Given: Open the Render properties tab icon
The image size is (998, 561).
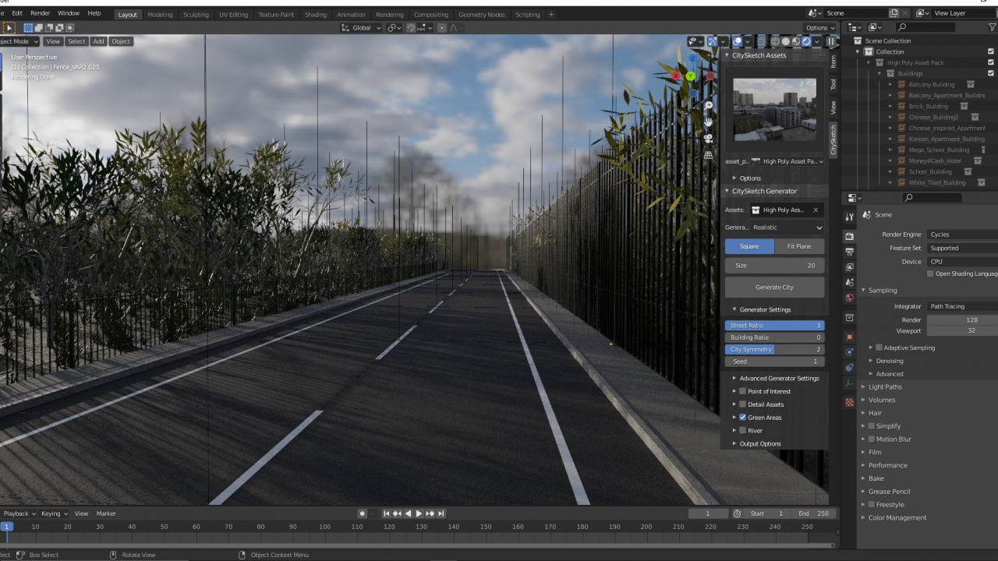Looking at the screenshot, I should pyautogui.click(x=849, y=236).
